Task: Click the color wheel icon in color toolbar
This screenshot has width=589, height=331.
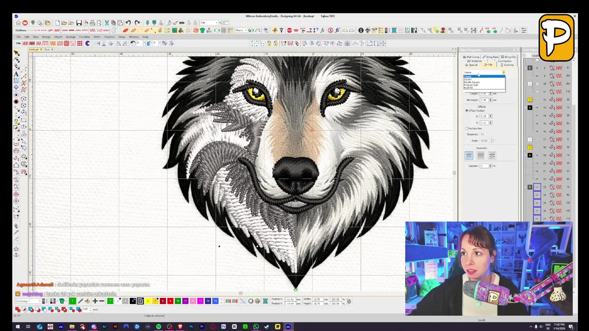Action: click(251, 301)
